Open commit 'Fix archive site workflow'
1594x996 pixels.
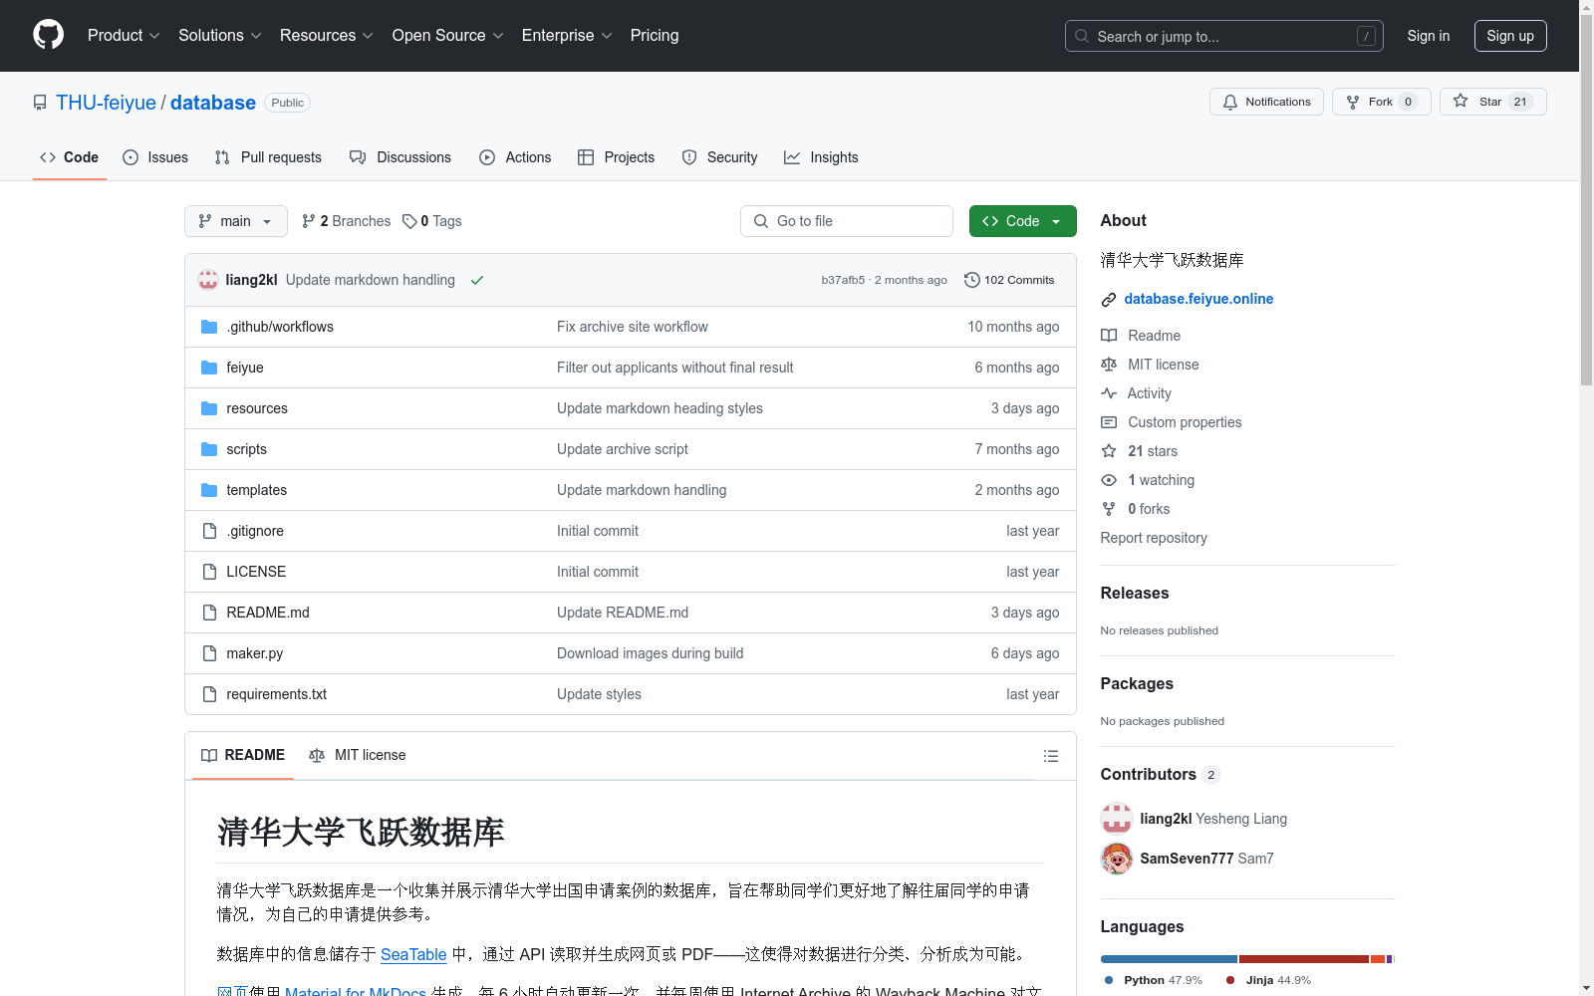click(633, 327)
